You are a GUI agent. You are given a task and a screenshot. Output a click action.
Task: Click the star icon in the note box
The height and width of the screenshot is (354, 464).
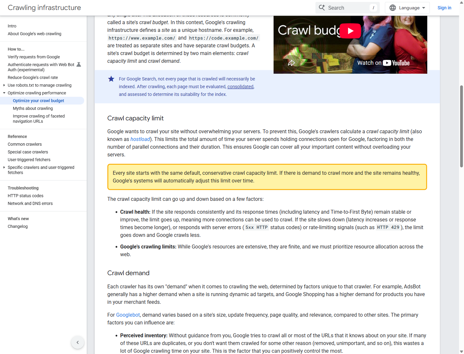[111, 79]
